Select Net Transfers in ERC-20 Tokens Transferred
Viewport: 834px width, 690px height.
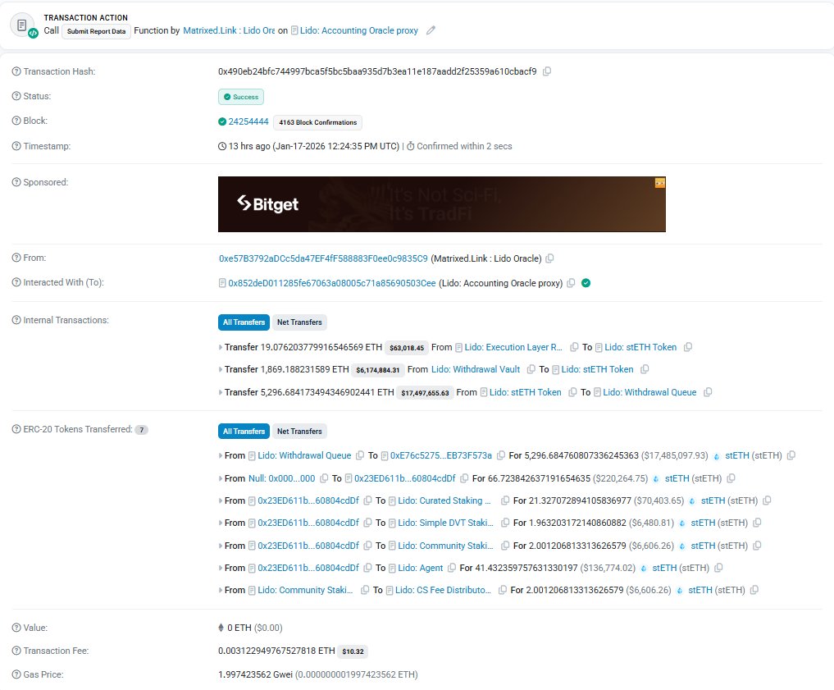click(299, 432)
